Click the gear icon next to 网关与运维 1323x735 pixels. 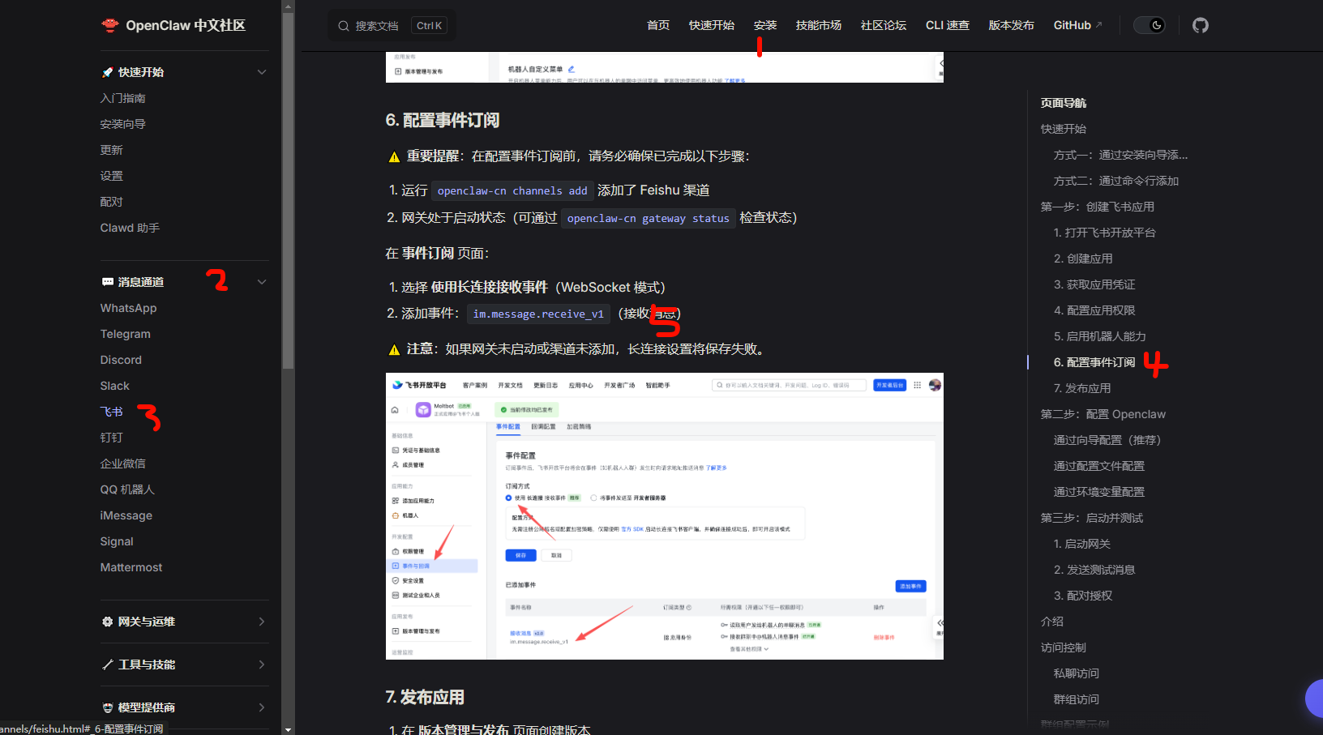click(108, 622)
